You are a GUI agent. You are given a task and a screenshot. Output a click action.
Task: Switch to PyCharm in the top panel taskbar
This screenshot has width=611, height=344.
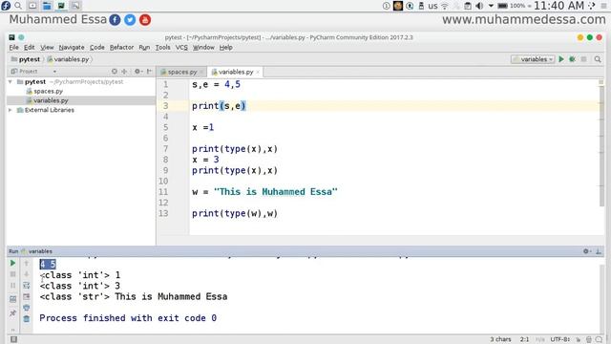tap(61, 6)
